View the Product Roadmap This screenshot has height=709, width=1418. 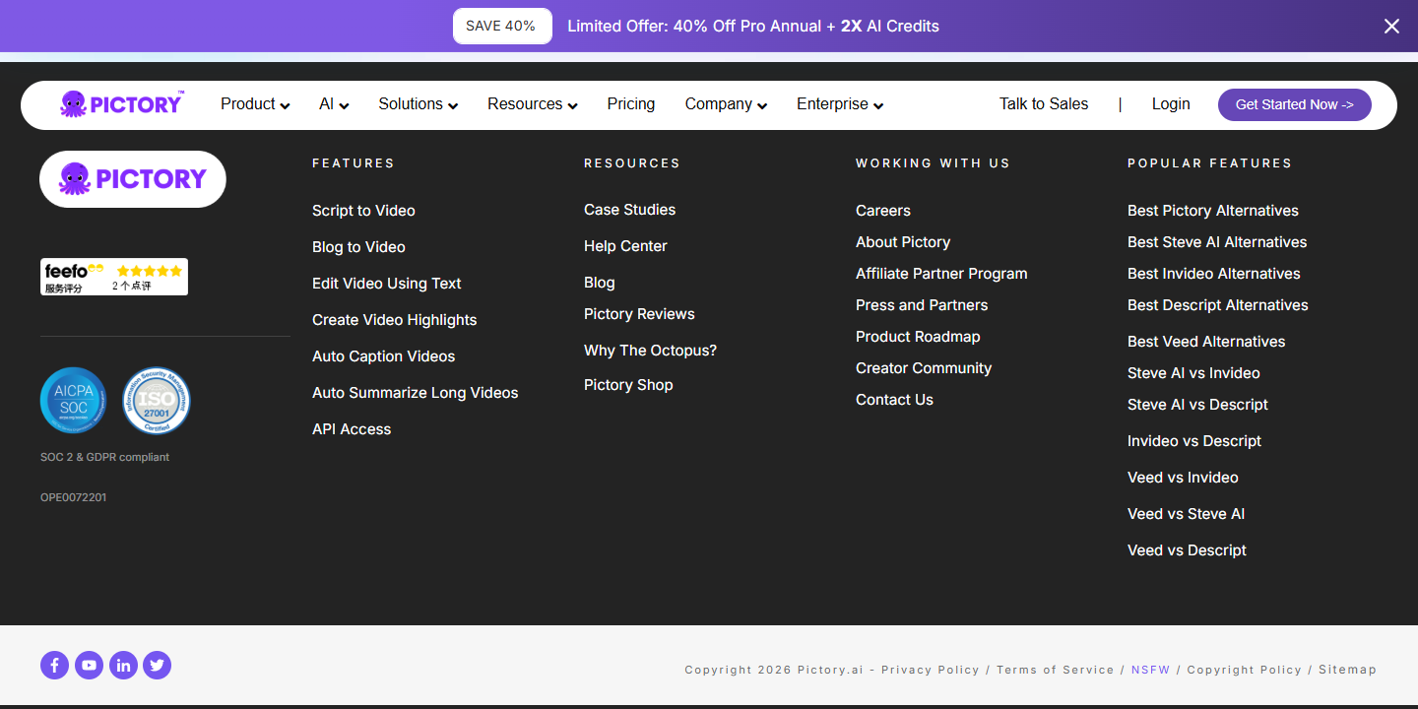(918, 337)
